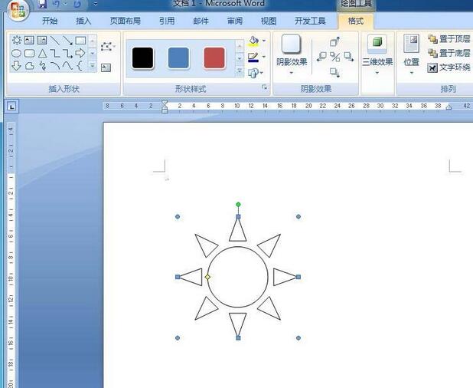The image size is (473, 388).
Task: Open the Edit Shape points menu
Action: pos(108,47)
